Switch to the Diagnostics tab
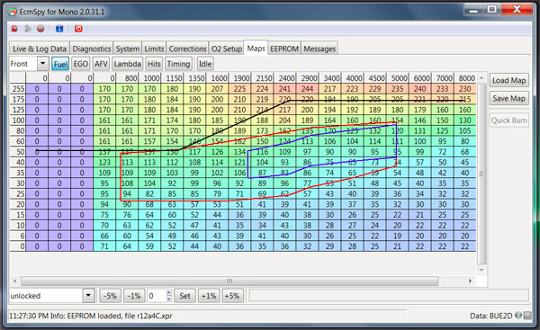 coord(92,49)
